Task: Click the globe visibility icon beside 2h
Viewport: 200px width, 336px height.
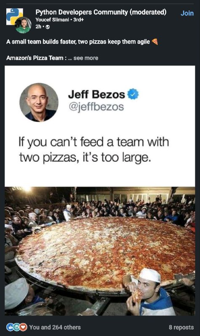Action: [48, 27]
